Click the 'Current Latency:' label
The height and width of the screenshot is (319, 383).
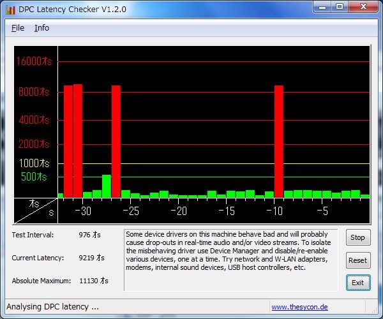38,258
